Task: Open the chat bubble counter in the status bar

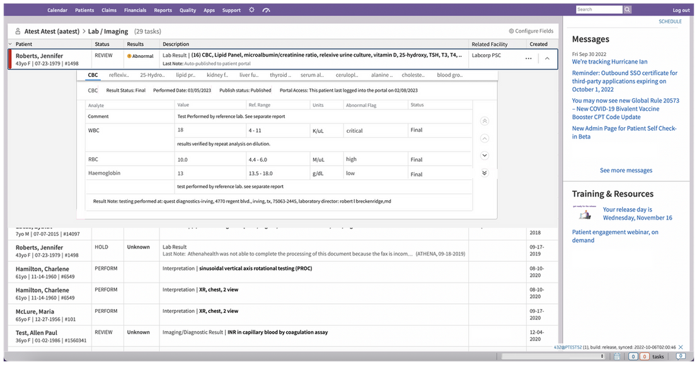Action: [681, 356]
